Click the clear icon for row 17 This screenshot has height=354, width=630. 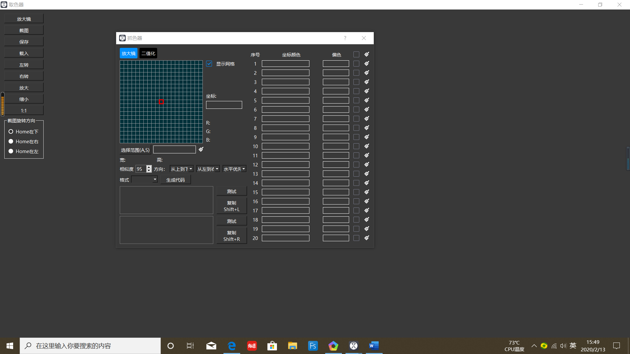tap(367, 210)
